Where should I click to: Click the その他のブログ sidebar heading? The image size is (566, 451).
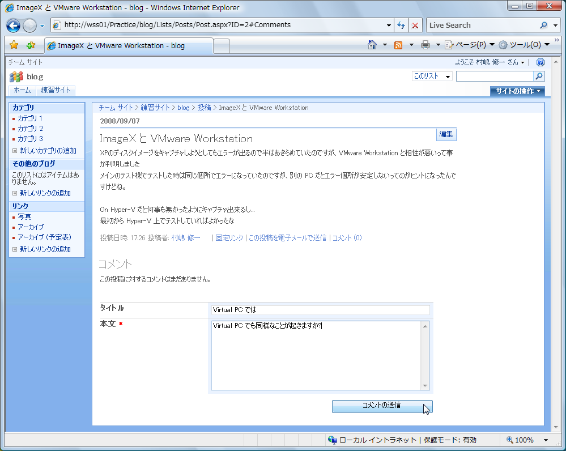(x=33, y=164)
